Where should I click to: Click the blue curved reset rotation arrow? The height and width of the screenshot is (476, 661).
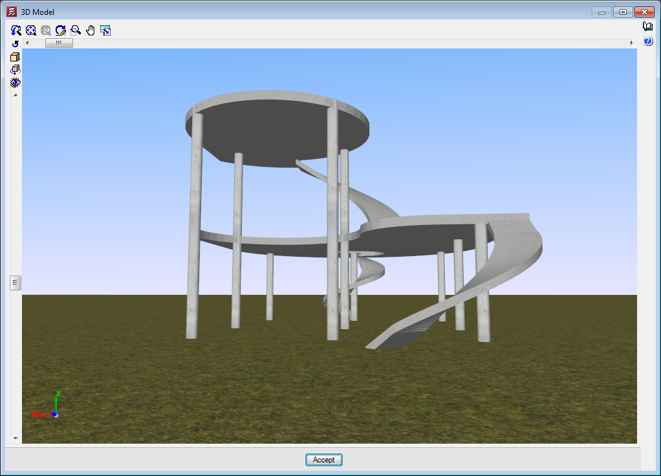point(16,44)
